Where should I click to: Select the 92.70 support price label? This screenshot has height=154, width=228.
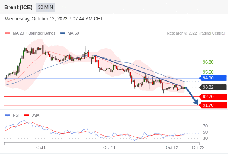(x=213, y=97)
